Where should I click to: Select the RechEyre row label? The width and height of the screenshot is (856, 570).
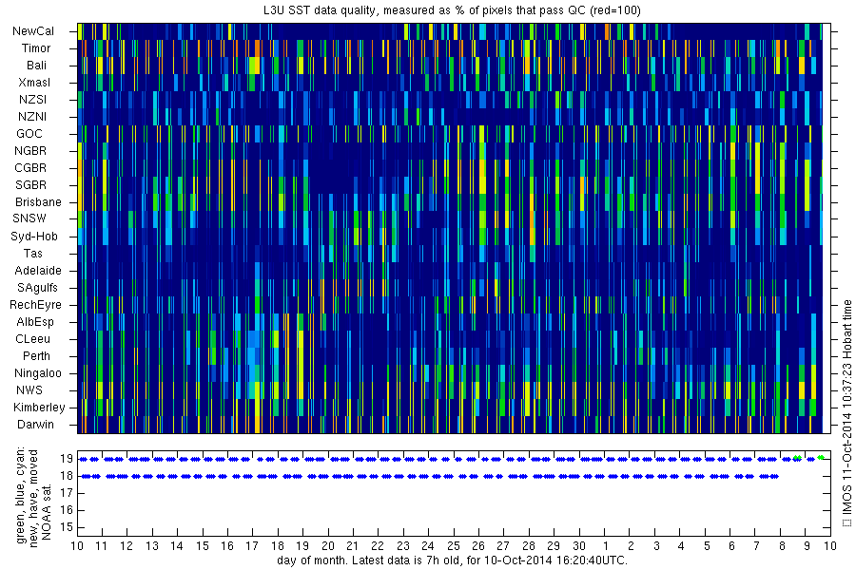(x=35, y=304)
